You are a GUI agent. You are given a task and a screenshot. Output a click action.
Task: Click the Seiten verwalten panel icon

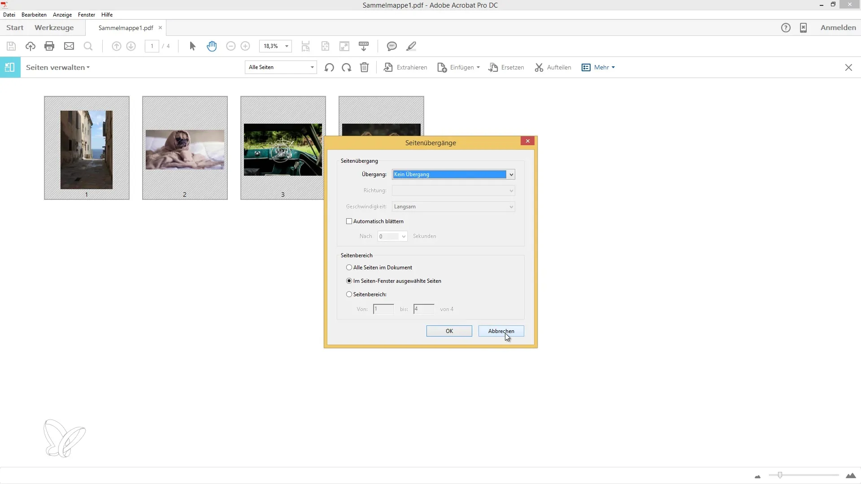click(10, 67)
